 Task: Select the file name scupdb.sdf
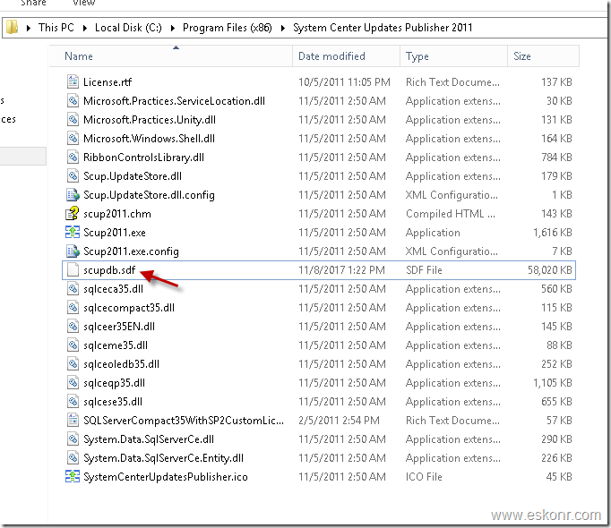coord(109,270)
